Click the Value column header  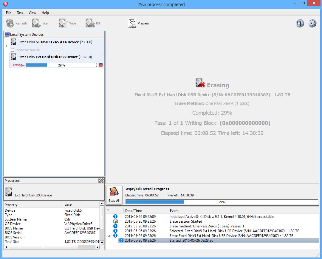[81, 205]
